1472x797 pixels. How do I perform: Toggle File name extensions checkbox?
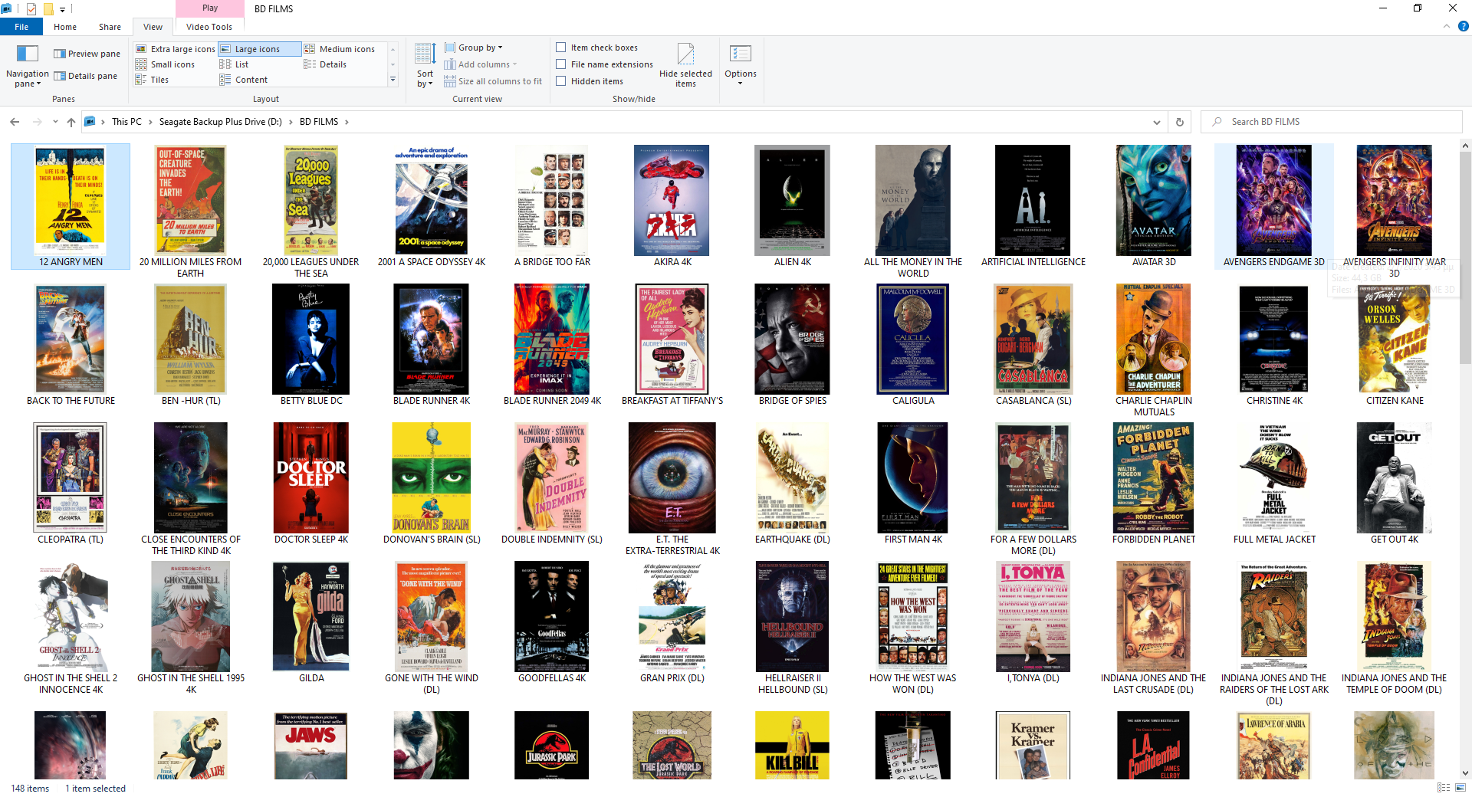(561, 64)
